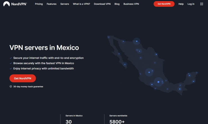Image resolution: width=208 pixels, height=124 pixels.
Task: Click the Log in link
Action: click(x=191, y=4)
